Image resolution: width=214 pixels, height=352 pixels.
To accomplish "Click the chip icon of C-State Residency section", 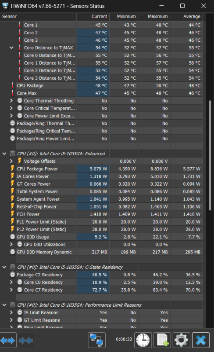I will point(13,267).
